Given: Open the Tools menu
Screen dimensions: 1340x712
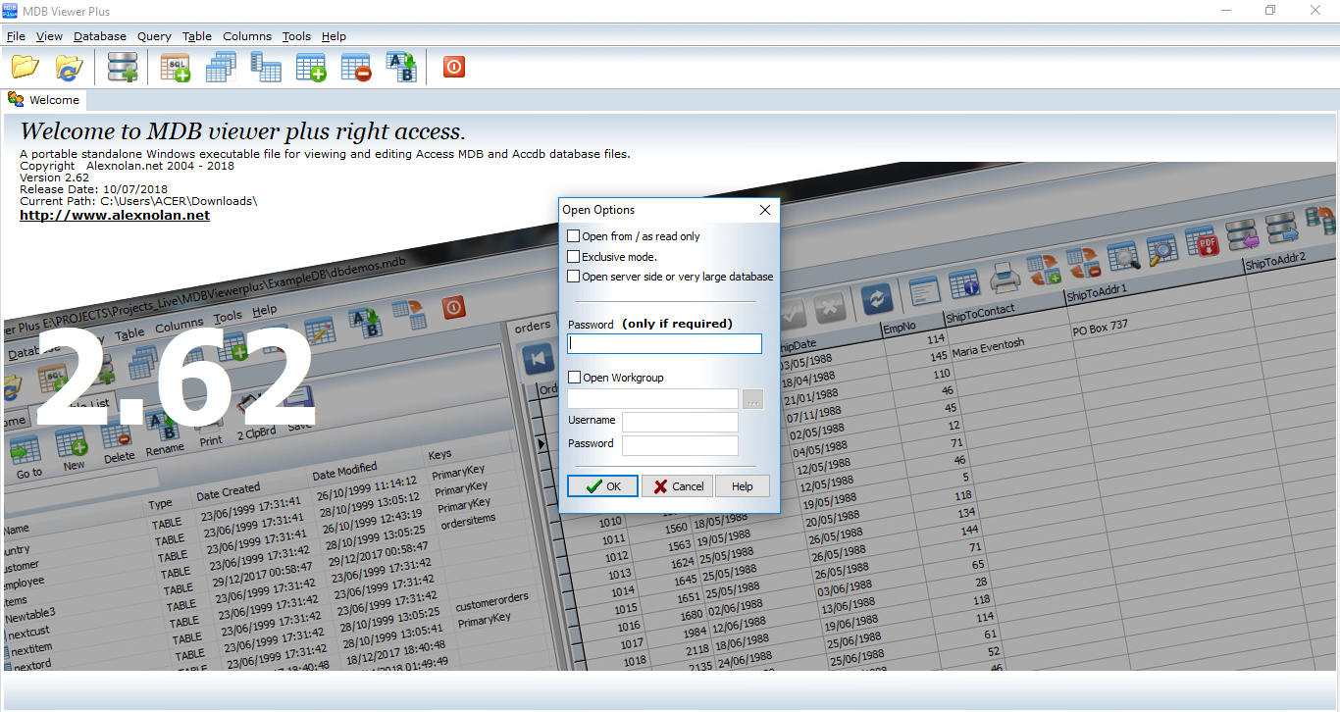Looking at the screenshot, I should click(296, 36).
